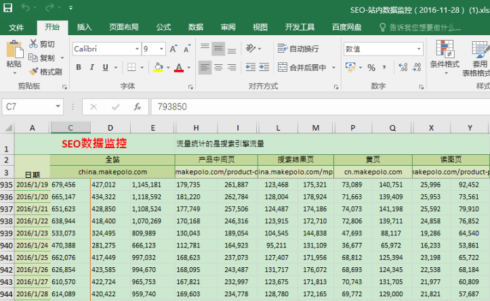
Task: Switch to the 插入 (Insert) ribbon tab
Action: click(85, 27)
